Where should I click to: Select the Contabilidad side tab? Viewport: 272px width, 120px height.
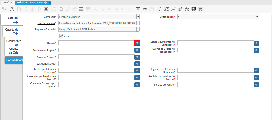[14, 60]
